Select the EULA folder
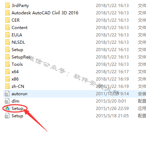Screen dimensions: 146x153 coord(17,35)
